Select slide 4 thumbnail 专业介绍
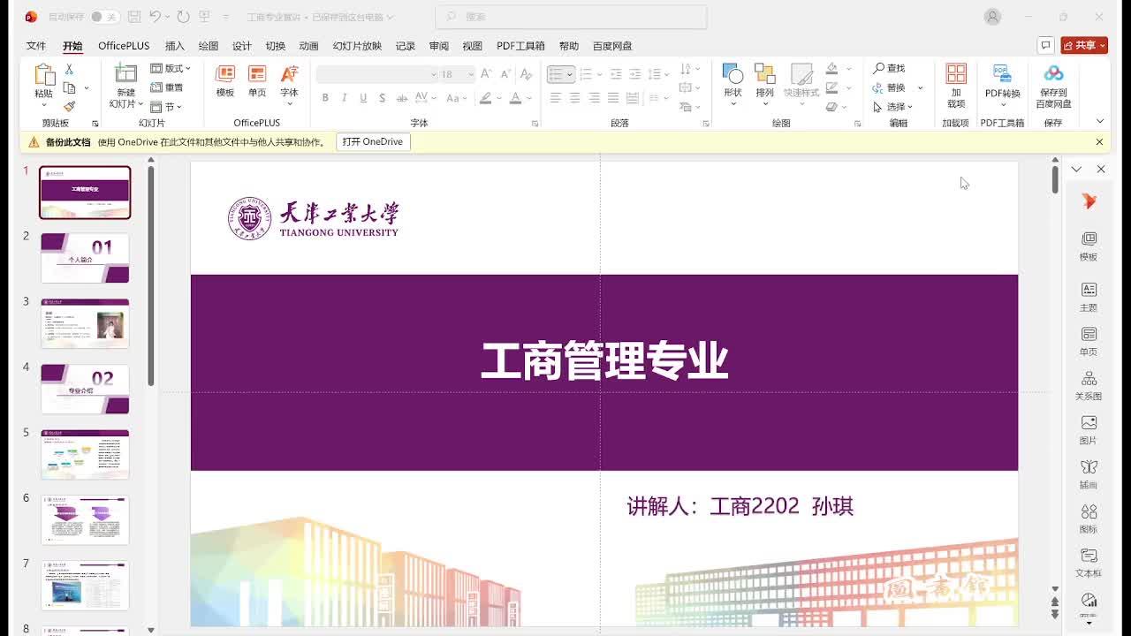 tap(85, 389)
